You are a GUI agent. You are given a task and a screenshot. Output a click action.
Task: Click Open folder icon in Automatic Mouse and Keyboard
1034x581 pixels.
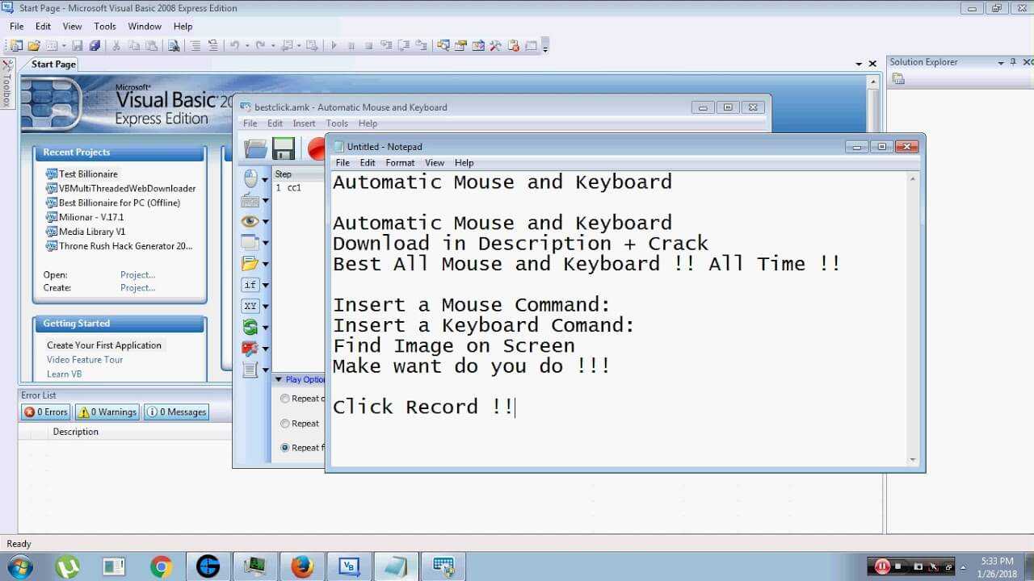tap(255, 148)
